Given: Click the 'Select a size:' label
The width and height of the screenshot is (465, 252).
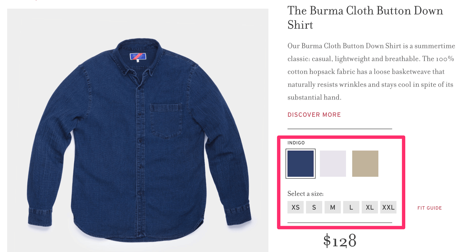Looking at the screenshot, I should click(305, 194).
